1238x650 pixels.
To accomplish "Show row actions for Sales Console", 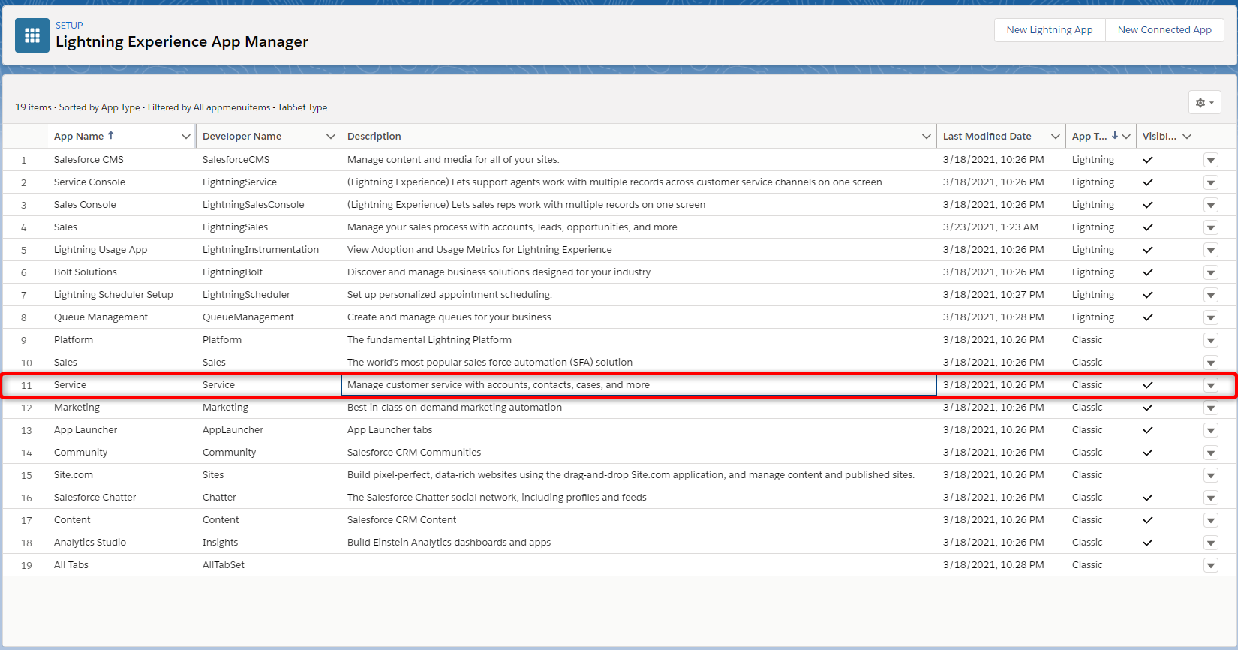I will coord(1211,205).
